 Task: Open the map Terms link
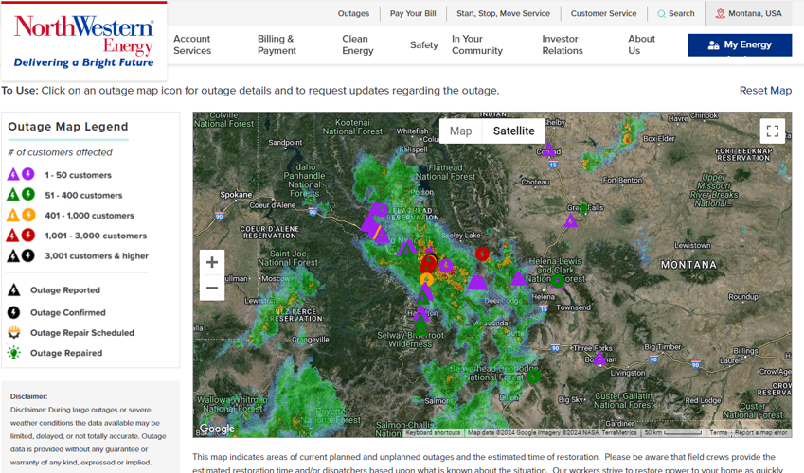(718, 432)
